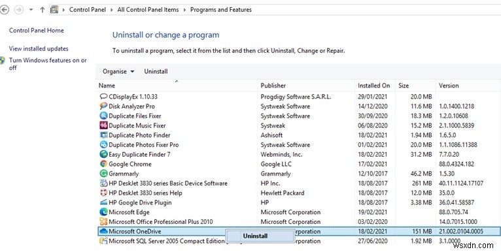Click the Duplicate Files Fixer icon
The height and width of the screenshot is (252, 501).
click(x=103, y=116)
